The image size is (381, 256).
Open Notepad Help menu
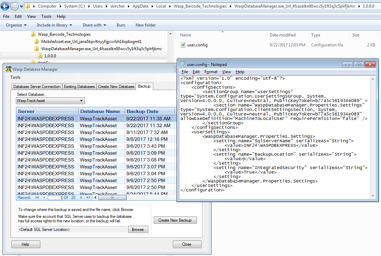[x=240, y=72]
